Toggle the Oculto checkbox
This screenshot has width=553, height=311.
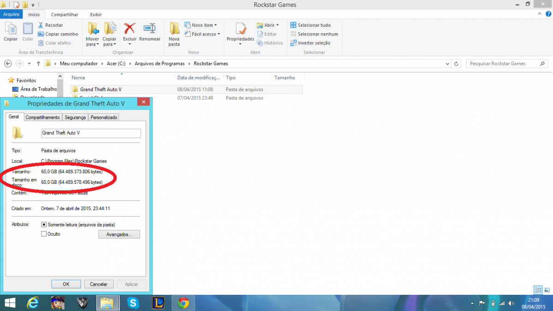(44, 234)
